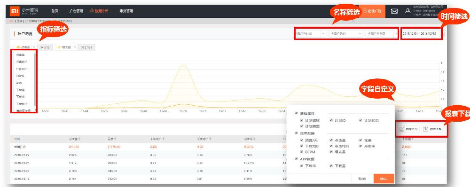Click the orange 确认 button
This screenshot has width=470, height=187.
tap(384, 179)
